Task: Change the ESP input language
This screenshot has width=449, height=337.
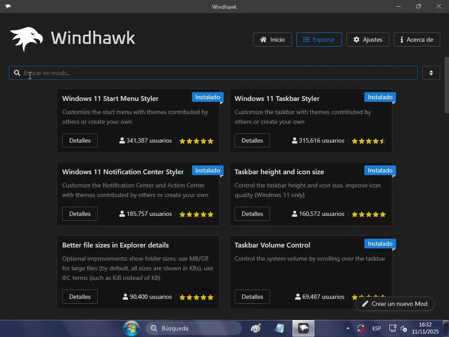Action: (377, 328)
